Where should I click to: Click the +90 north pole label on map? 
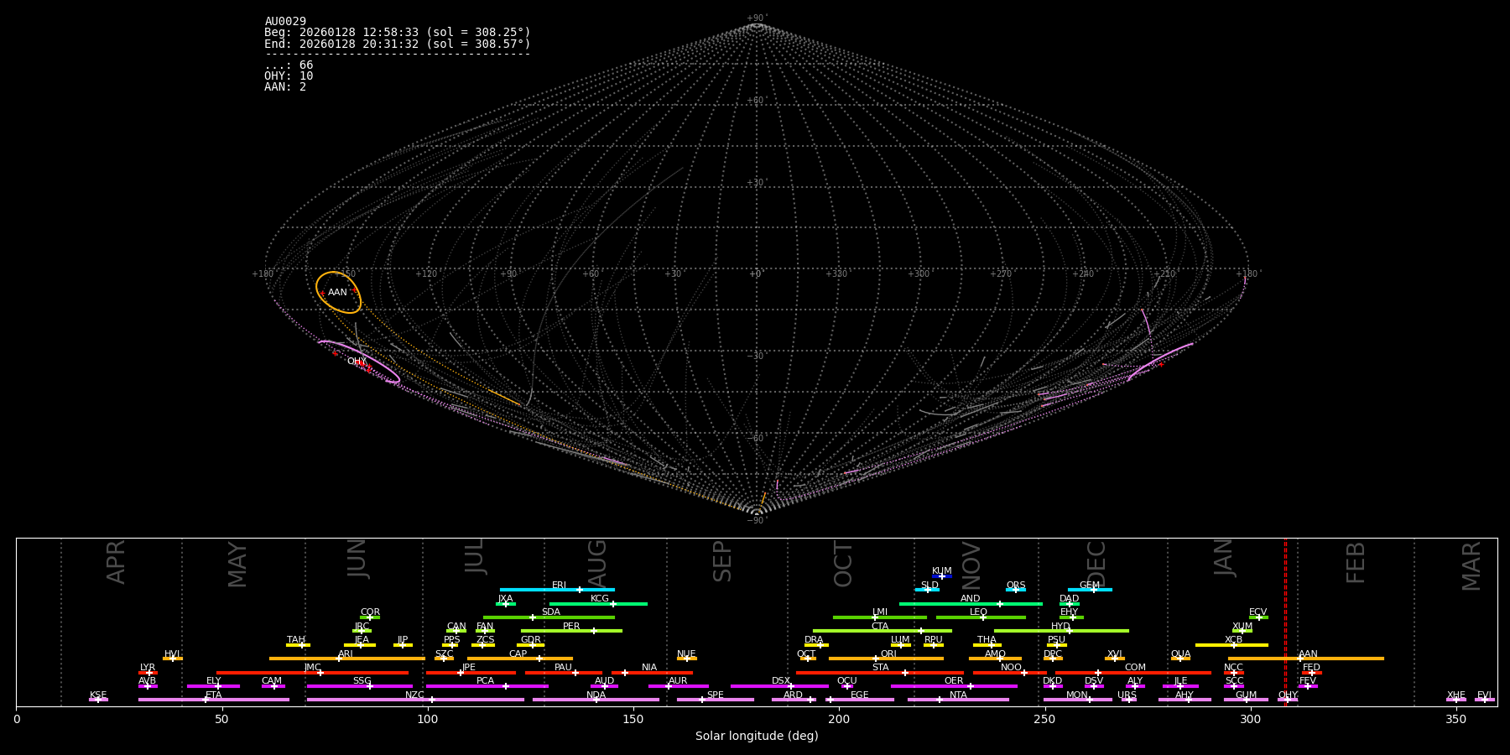click(x=756, y=18)
